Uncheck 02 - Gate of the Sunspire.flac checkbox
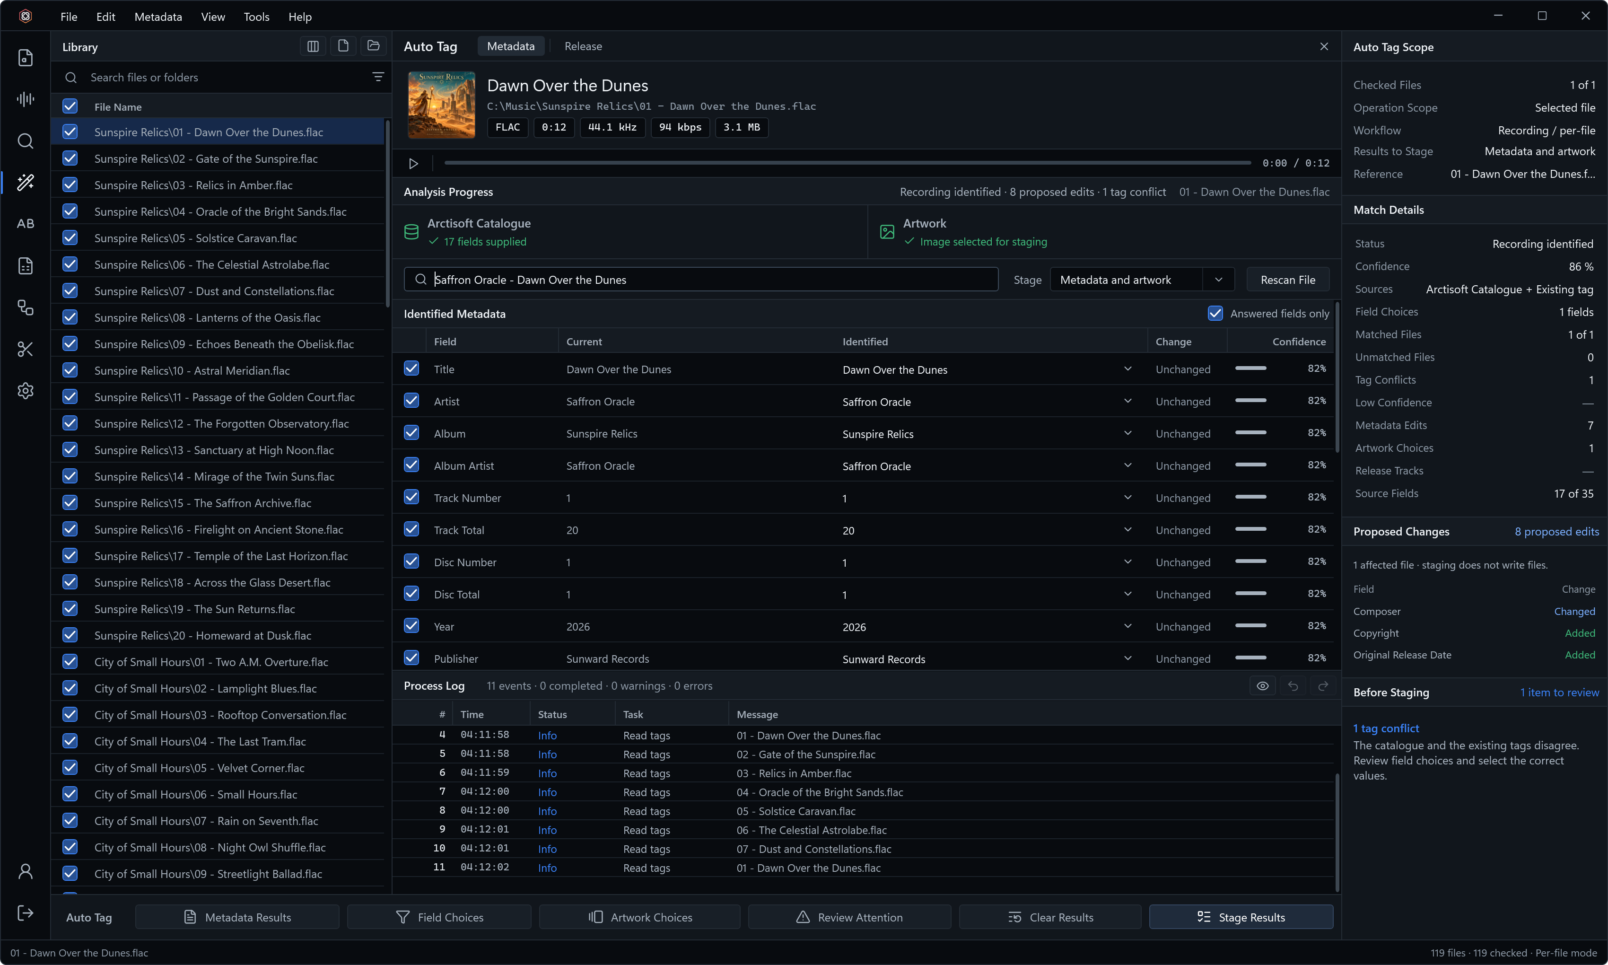 (70, 158)
